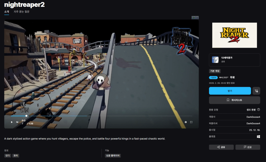Select the 소개 tab
266x162 pixels.
click(x=6, y=12)
